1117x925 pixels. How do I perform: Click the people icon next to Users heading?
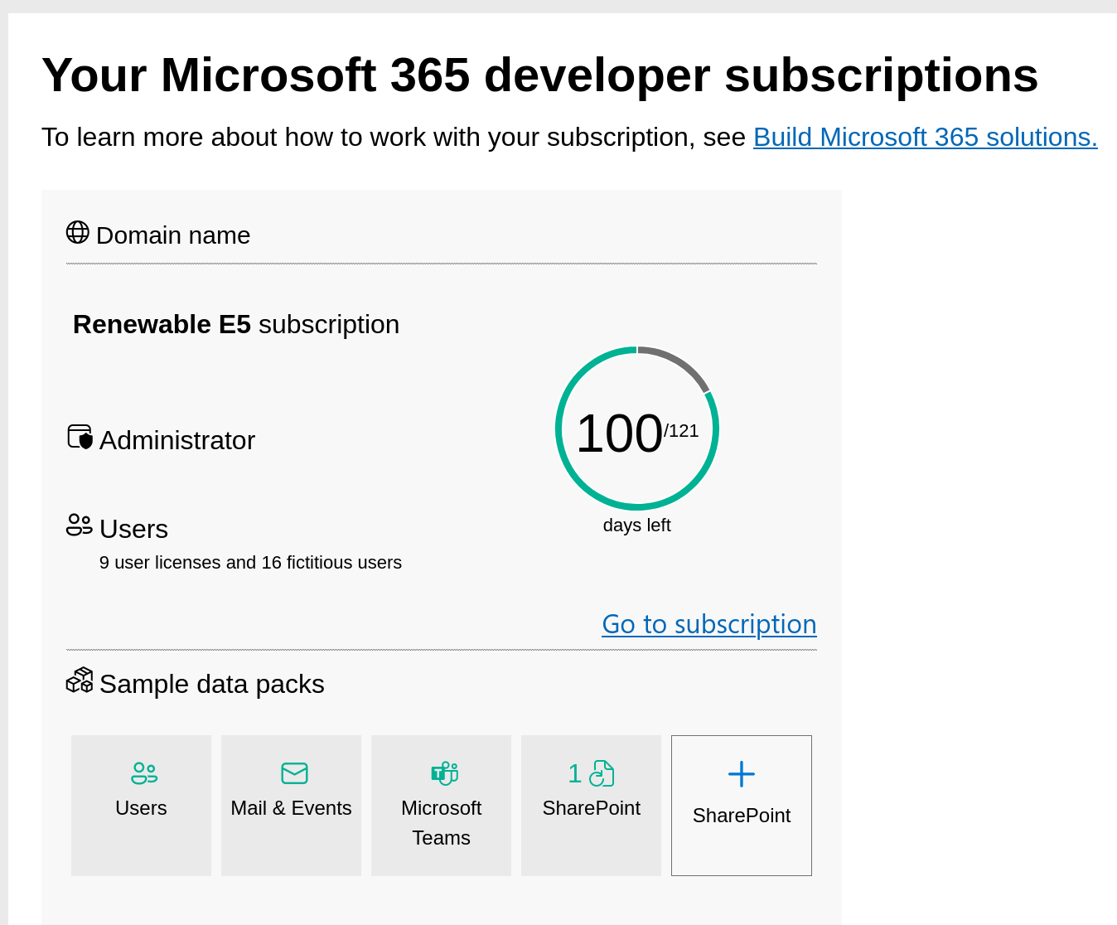coord(80,525)
